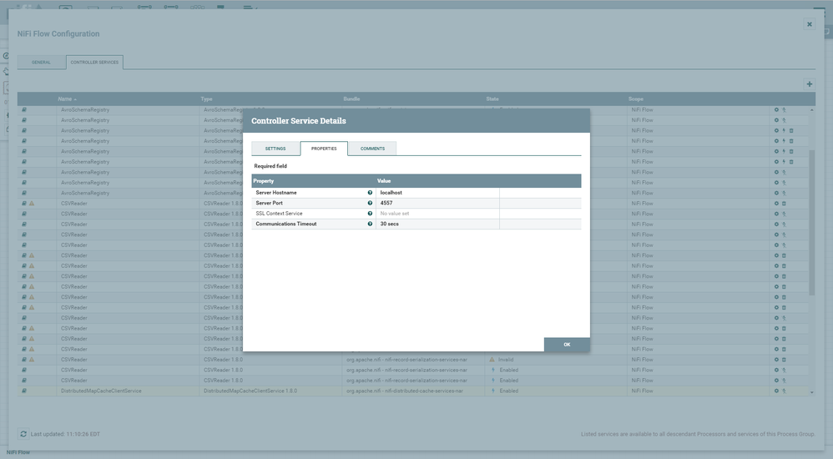Open help icon for Server Hostname property

point(370,192)
